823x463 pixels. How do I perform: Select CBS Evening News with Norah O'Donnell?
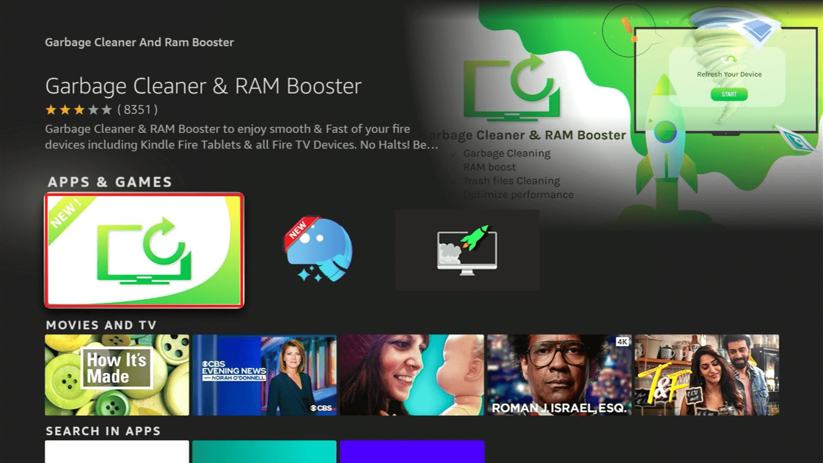[x=264, y=375]
